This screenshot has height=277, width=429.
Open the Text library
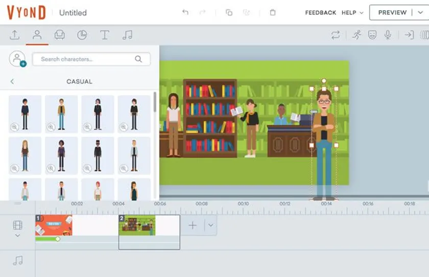[105, 35]
